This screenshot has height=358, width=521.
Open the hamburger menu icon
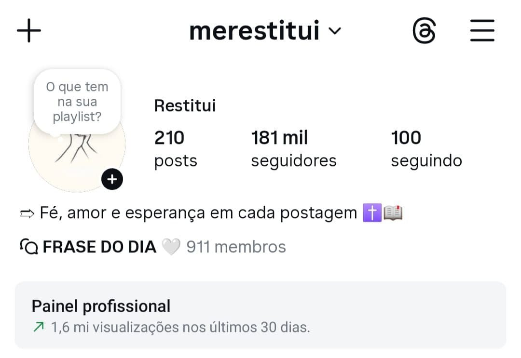coord(482,30)
